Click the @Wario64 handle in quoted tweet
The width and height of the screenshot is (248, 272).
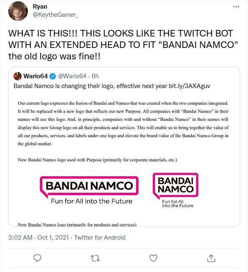point(73,76)
